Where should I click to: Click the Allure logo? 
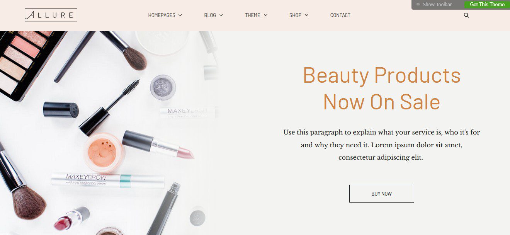coord(51,15)
